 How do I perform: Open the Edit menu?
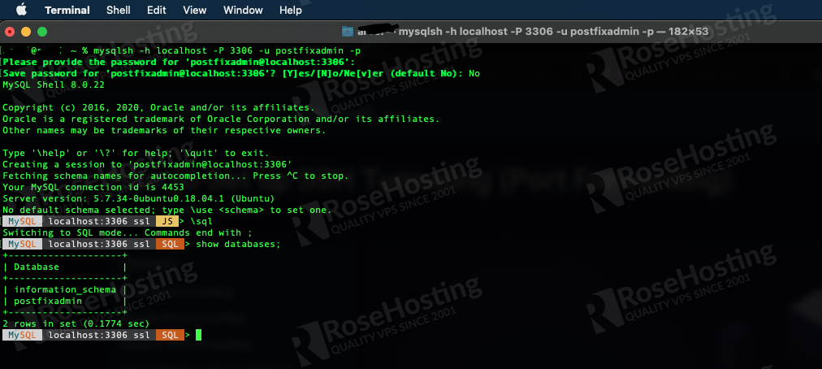[156, 10]
